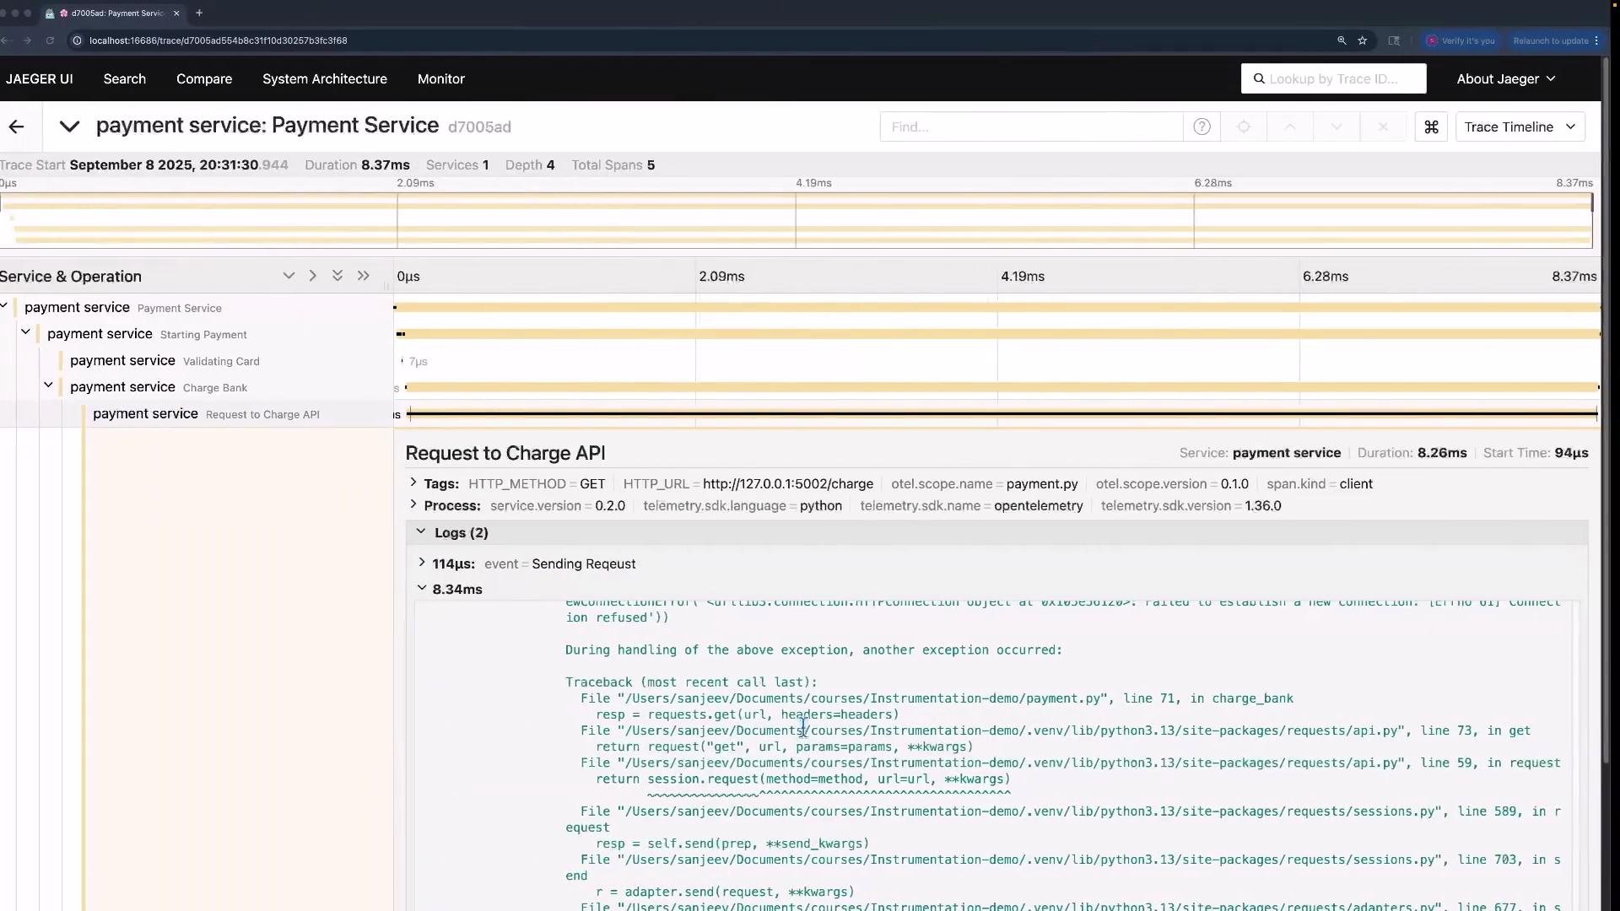1620x911 pixels.
Task: Click the Verify it's you profile button
Action: (x=1461, y=40)
